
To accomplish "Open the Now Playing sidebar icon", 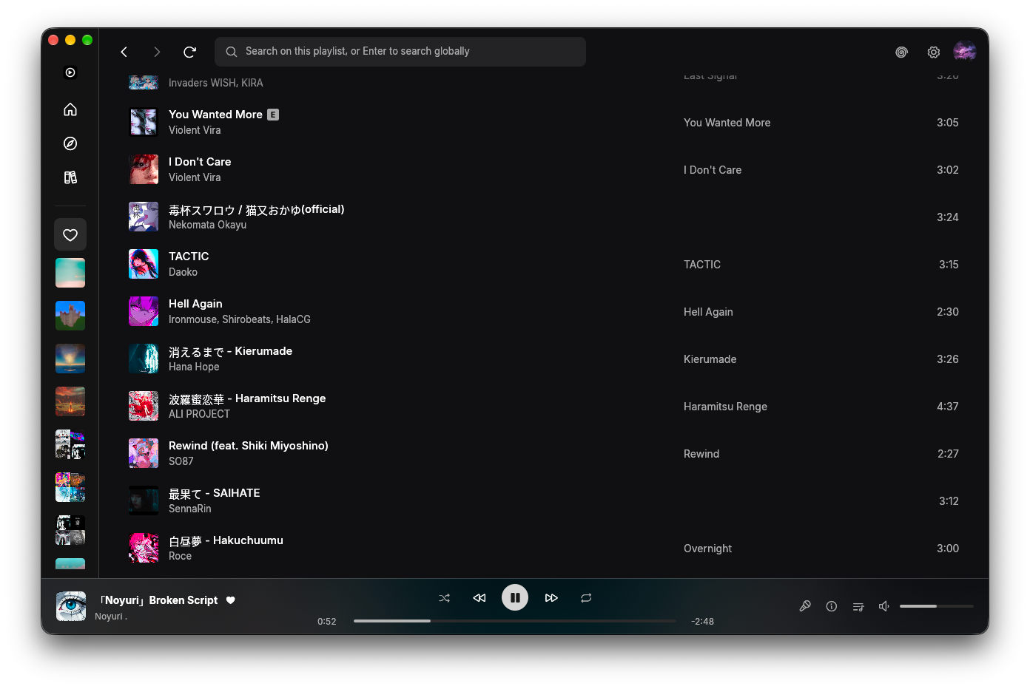I will click(70, 72).
